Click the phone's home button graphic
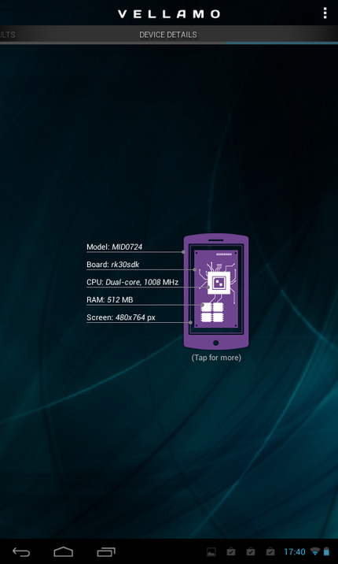This screenshot has height=564, width=338. [x=215, y=343]
